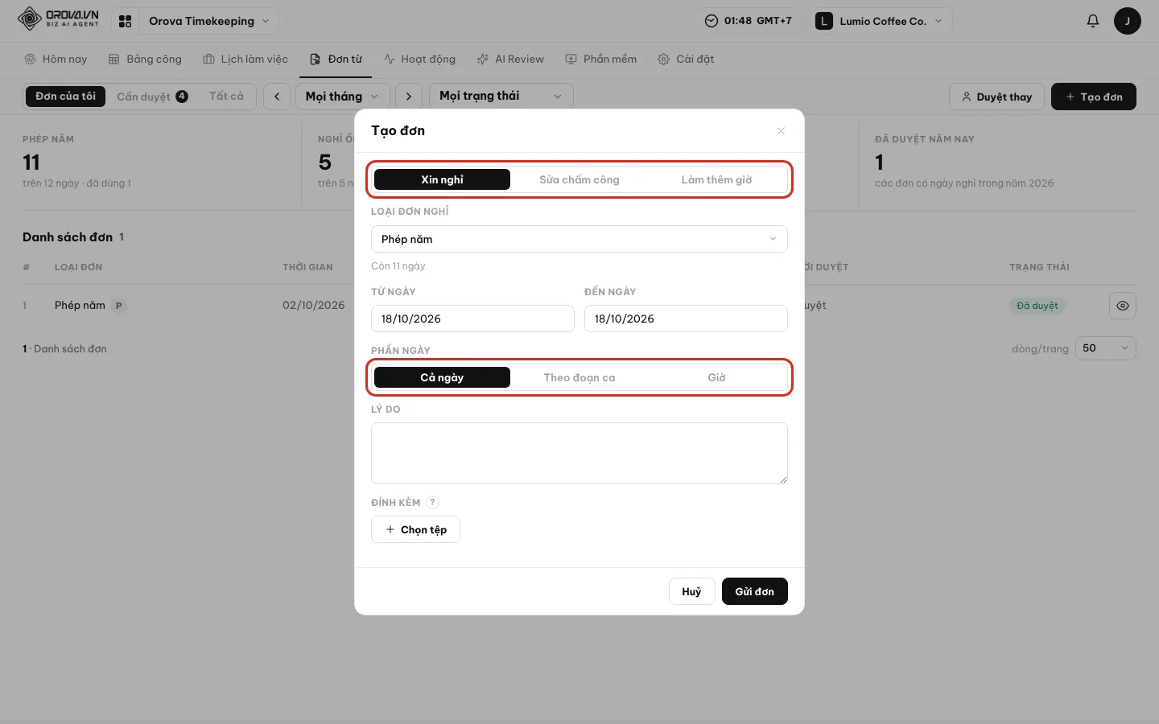Open the Hoạt động tab

pos(419,59)
